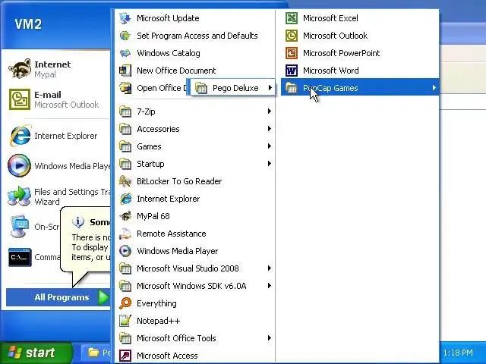Click the Everything search icon

(125, 303)
